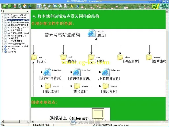Click the 下载 folder icon
Image resolution: width=169 pixels, height=127 pixels.
pos(91,57)
